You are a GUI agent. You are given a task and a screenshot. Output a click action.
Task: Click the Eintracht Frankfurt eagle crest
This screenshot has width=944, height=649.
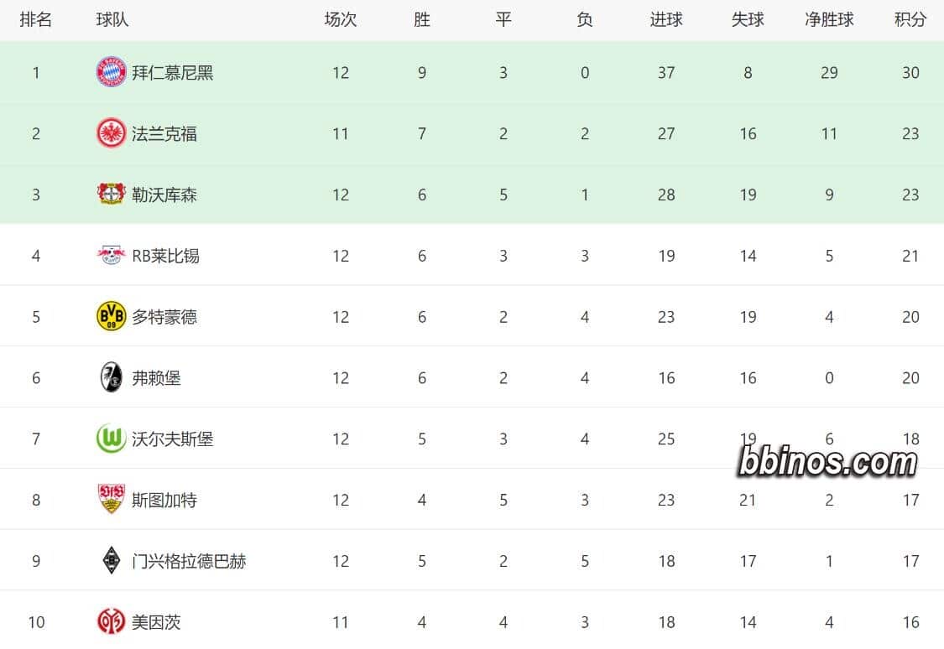coord(111,134)
